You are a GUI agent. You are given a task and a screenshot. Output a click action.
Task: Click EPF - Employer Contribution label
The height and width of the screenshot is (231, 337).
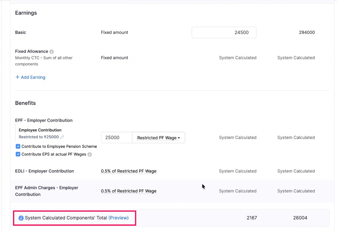[x=44, y=120]
